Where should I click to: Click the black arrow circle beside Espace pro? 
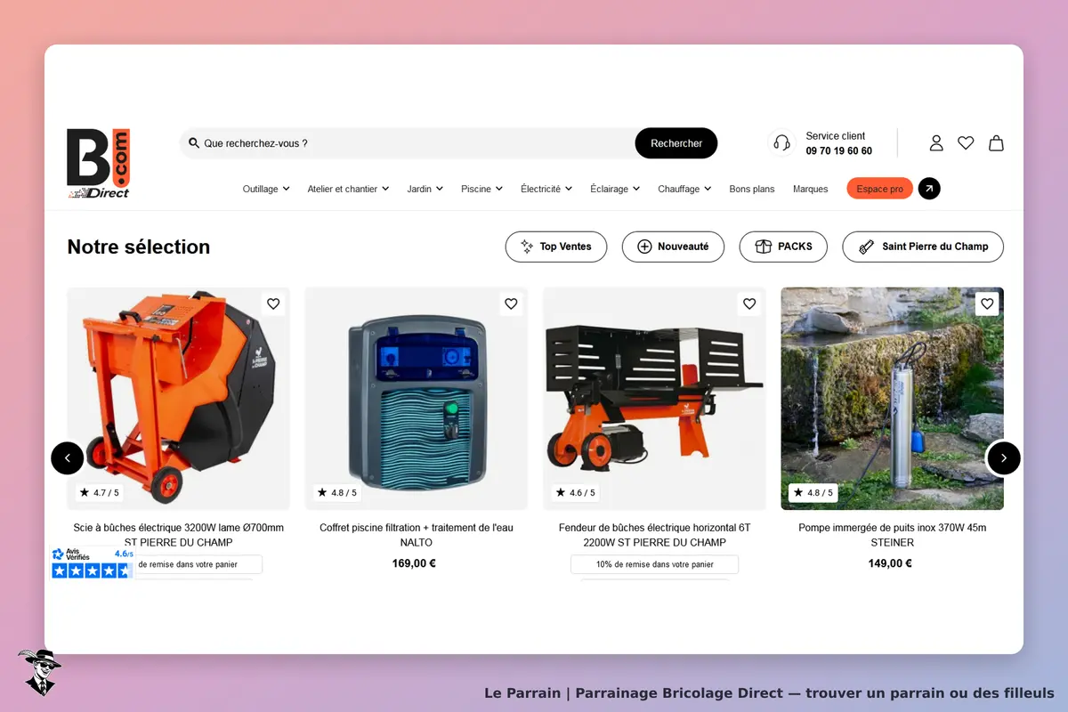tap(929, 189)
